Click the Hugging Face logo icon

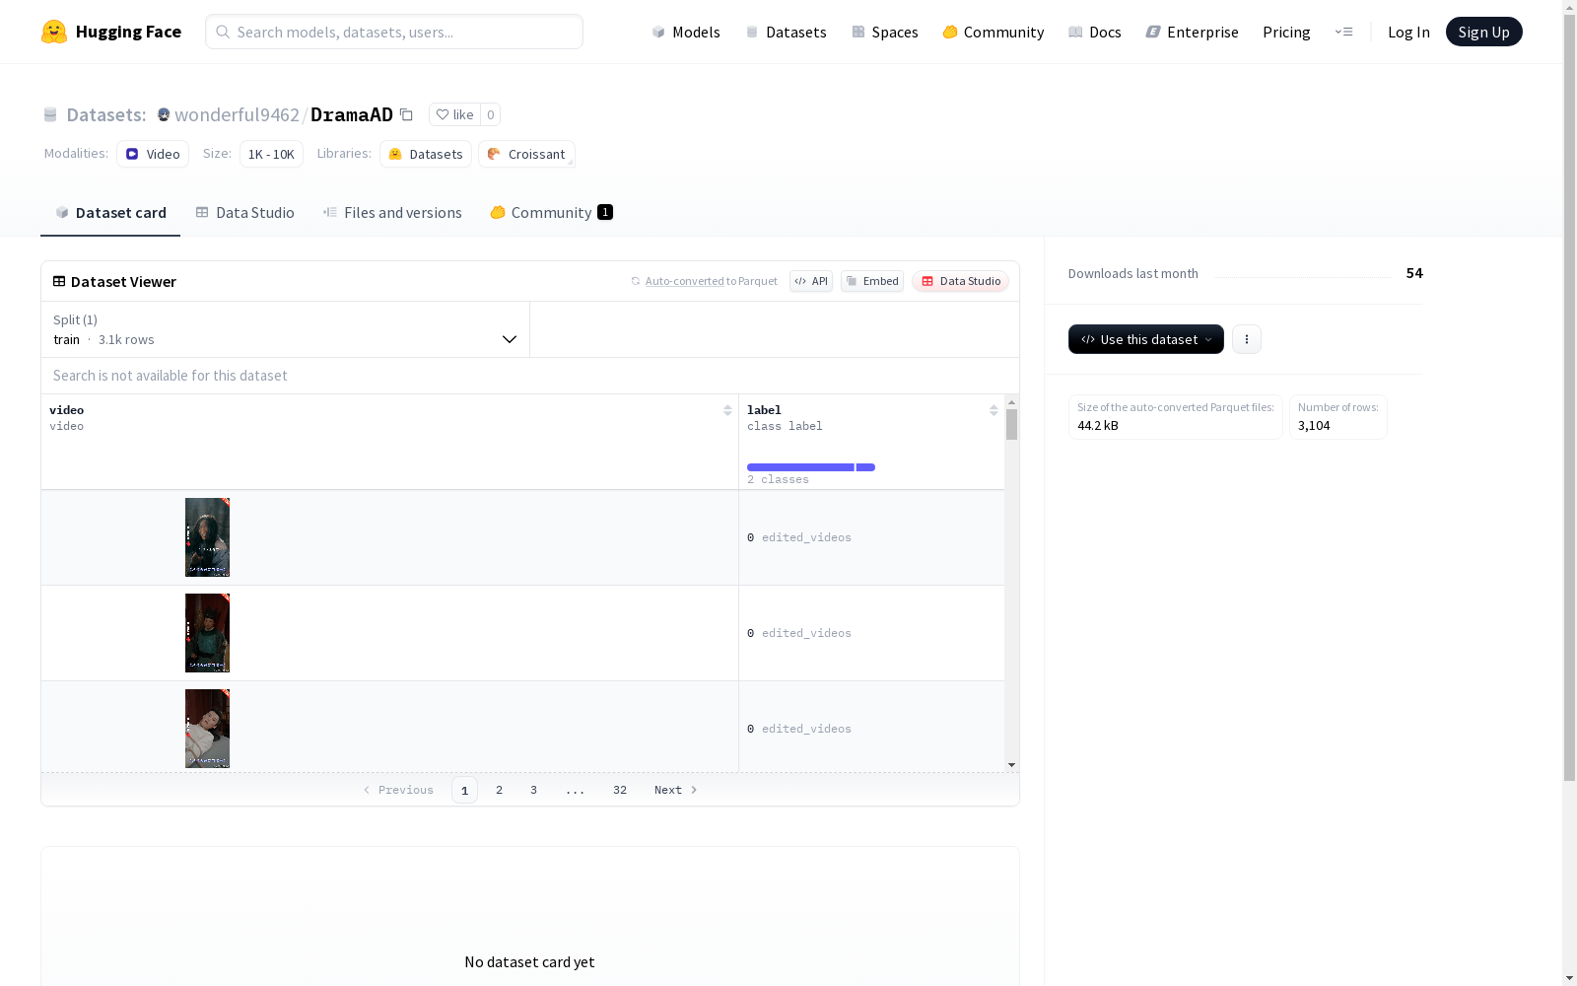pyautogui.click(x=54, y=32)
